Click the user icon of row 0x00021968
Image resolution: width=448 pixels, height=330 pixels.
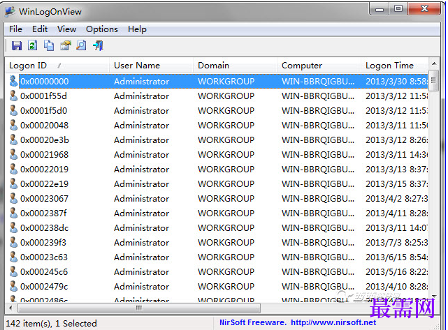(13, 154)
